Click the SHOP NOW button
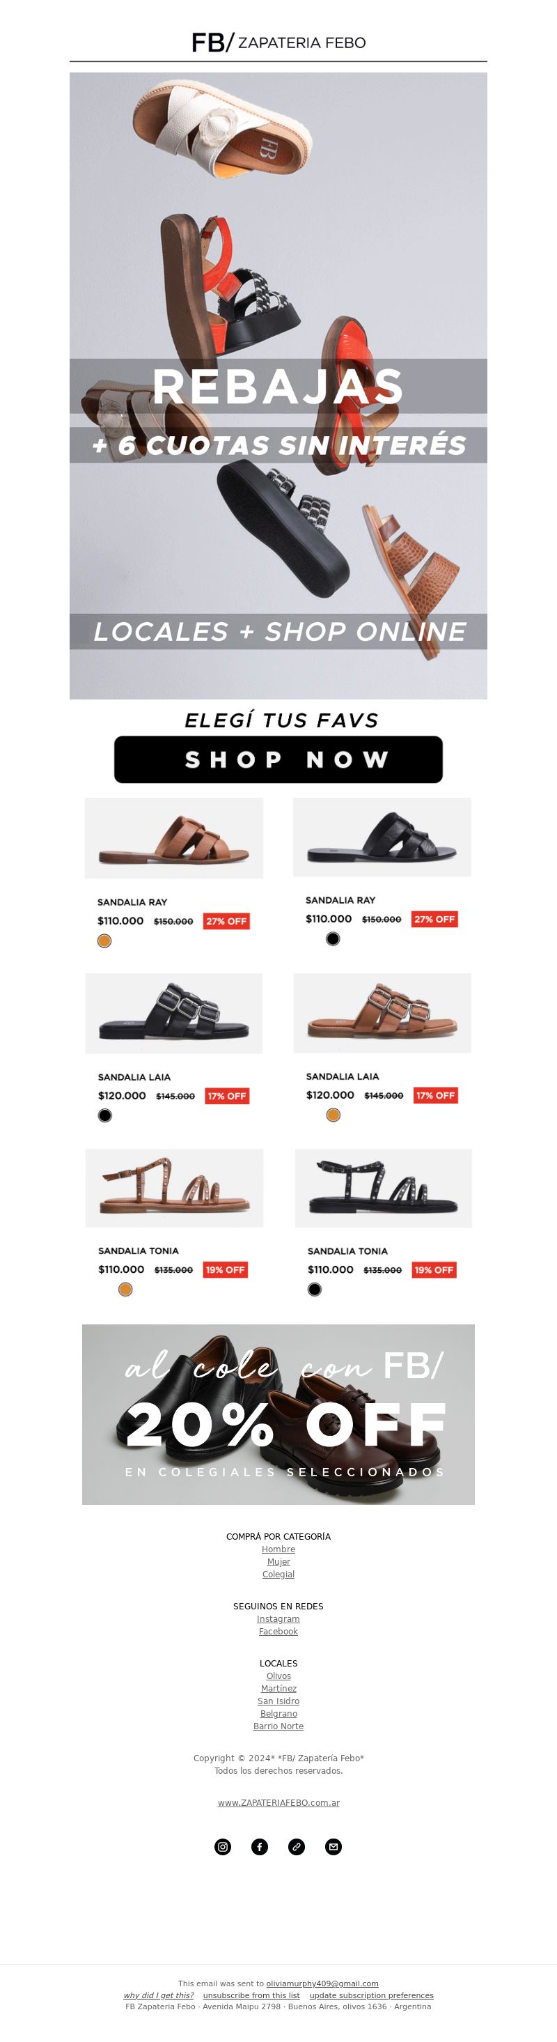 tap(278, 759)
